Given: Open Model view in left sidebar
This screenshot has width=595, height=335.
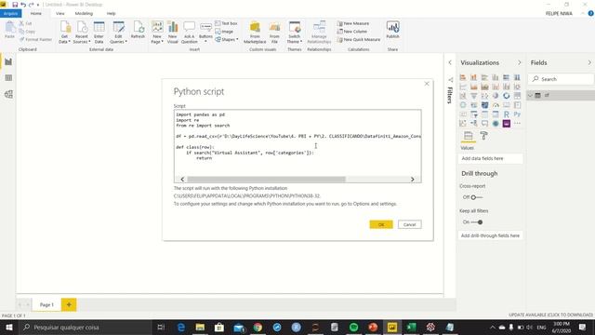Looking at the screenshot, I should click(x=8, y=94).
